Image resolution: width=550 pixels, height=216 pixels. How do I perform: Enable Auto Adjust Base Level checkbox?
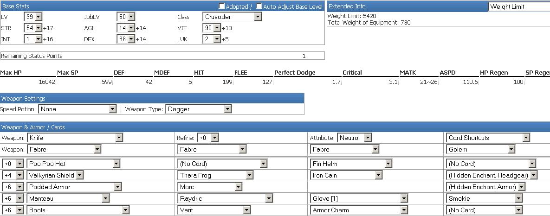coord(259,6)
